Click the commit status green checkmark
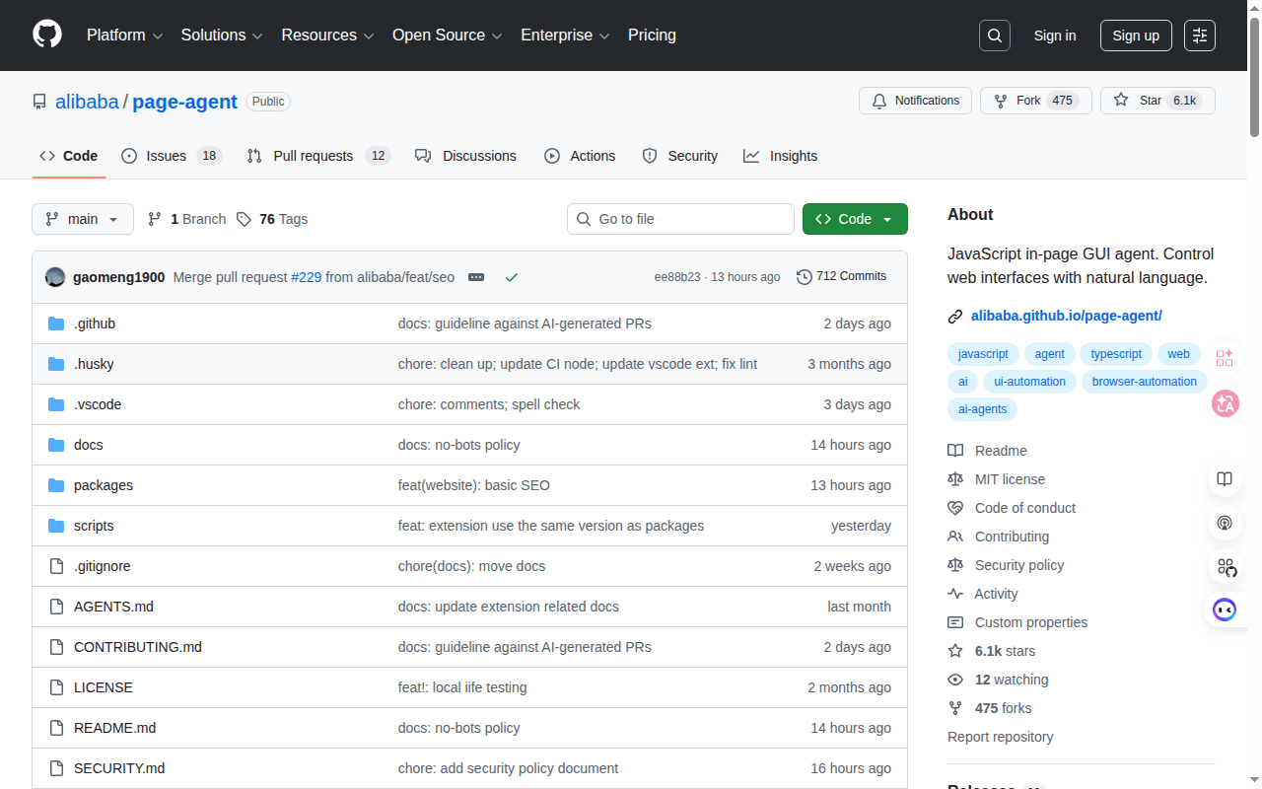This screenshot has width=1262, height=789. point(512,277)
